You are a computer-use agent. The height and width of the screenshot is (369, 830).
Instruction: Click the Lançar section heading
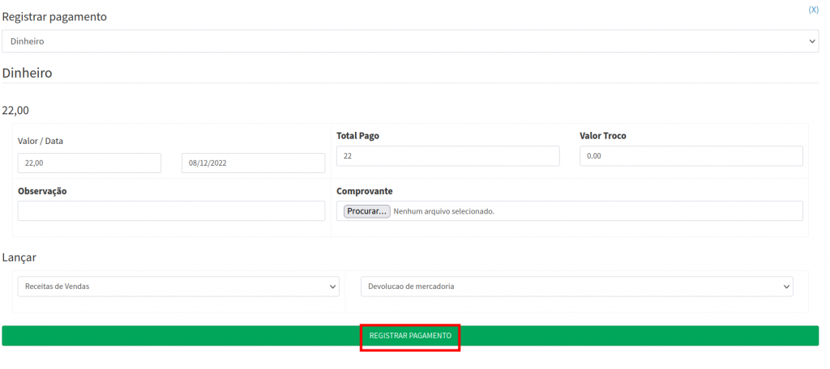(x=19, y=257)
